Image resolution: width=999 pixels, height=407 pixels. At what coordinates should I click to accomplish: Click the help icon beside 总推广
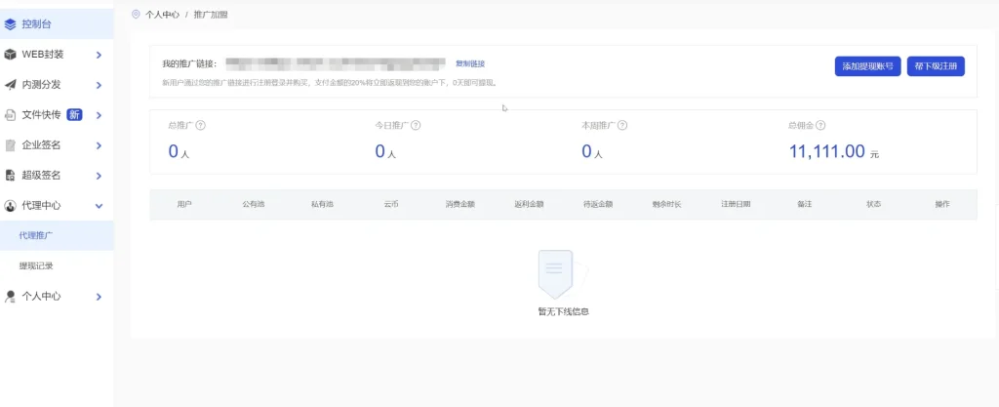click(200, 126)
